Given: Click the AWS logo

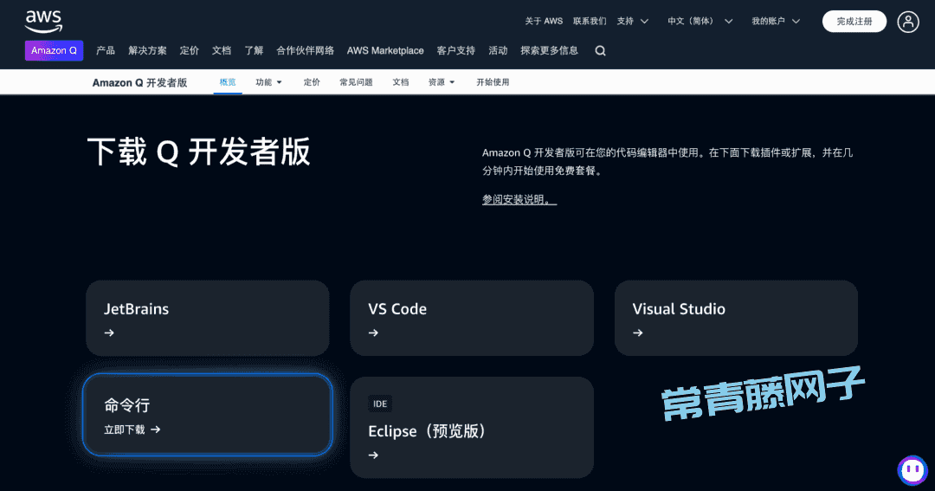Looking at the screenshot, I should [43, 22].
